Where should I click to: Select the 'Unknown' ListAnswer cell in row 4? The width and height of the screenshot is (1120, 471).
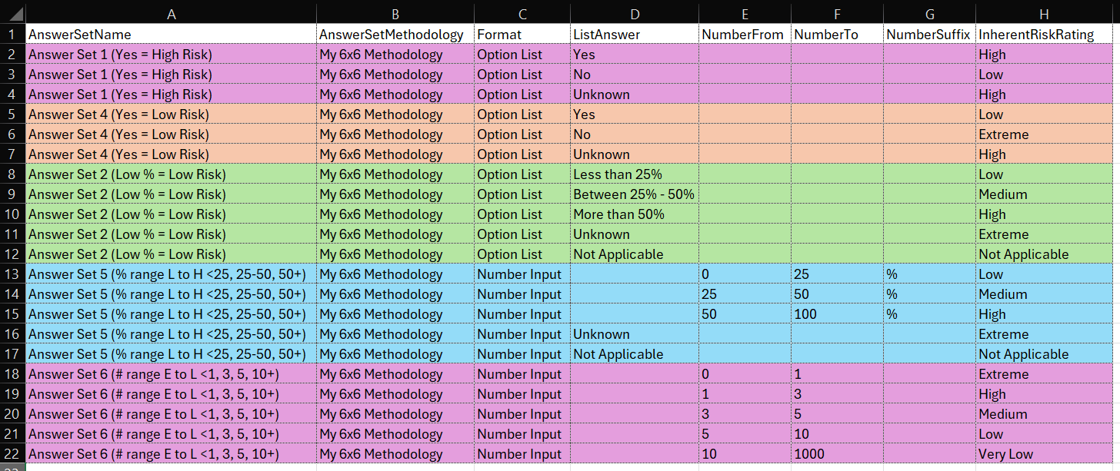634,95
